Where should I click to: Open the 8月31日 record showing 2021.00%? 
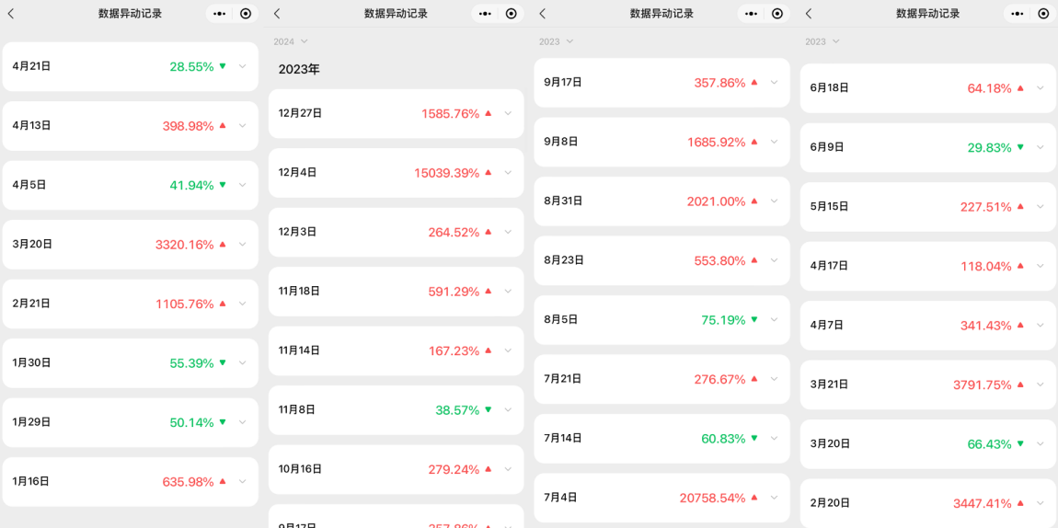661,201
